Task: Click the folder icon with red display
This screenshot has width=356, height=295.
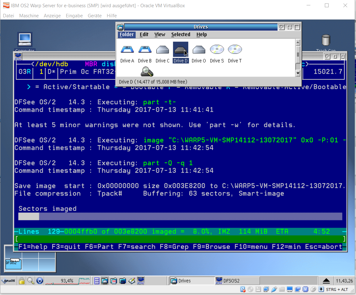Action: (114, 281)
